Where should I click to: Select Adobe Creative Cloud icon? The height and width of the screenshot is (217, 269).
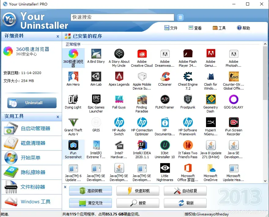142,54
